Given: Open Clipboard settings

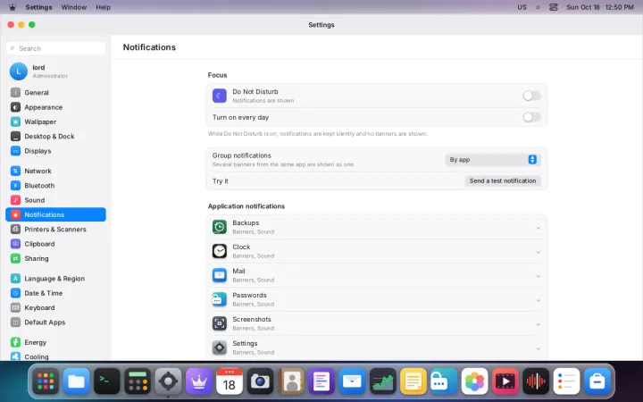Looking at the screenshot, I should (x=55, y=244).
